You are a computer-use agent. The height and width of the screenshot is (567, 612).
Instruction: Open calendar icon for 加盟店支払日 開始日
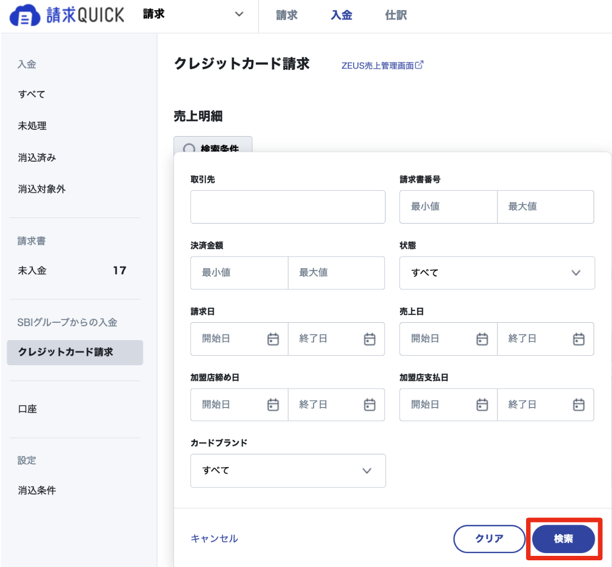(x=482, y=404)
